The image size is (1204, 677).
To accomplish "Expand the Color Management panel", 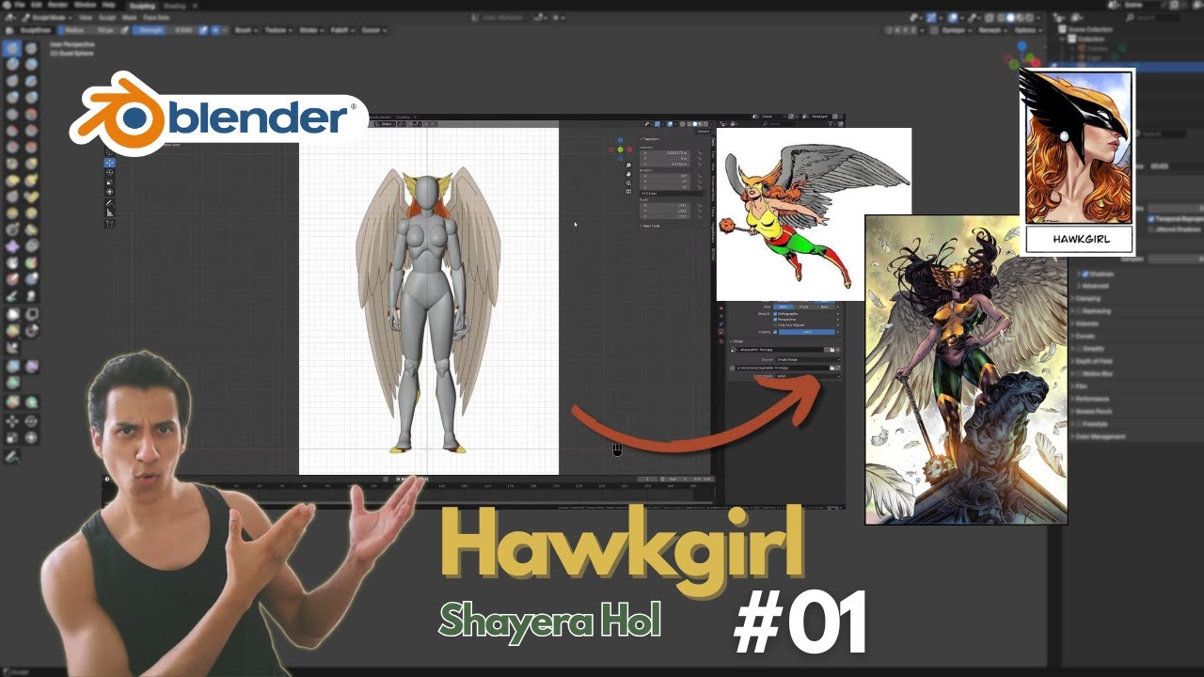I will [1100, 436].
